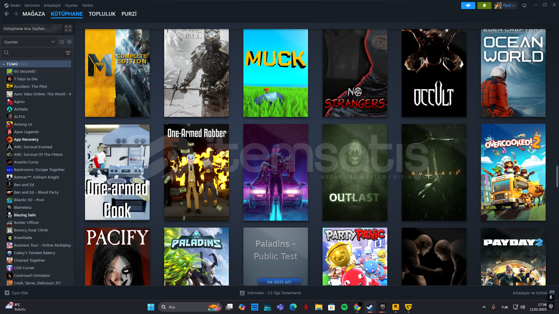Viewport: 559px width, 314px height.
Task: Open Netflix from the taskbar
Action: click(x=306, y=307)
